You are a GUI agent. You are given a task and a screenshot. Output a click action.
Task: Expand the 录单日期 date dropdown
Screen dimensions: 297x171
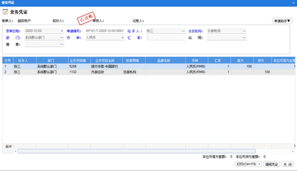[x=62, y=31]
